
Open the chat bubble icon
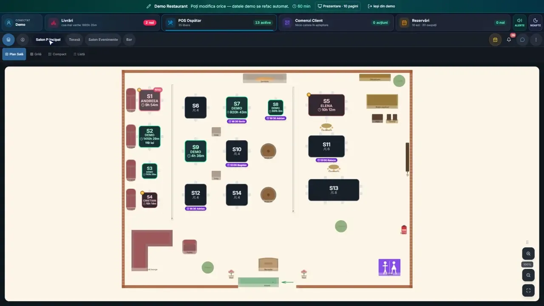click(x=522, y=40)
